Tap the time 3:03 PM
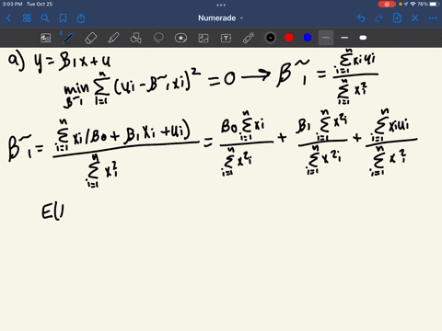 (x=12, y=4)
